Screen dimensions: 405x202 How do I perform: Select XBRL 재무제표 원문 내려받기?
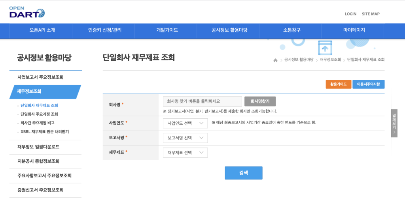click(45, 131)
